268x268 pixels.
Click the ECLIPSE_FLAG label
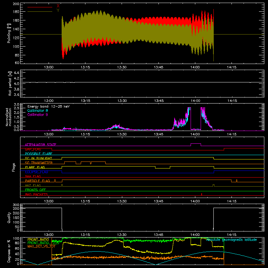coord(37,172)
